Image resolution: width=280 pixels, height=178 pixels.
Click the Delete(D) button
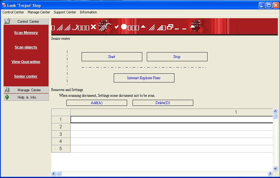click(x=163, y=103)
